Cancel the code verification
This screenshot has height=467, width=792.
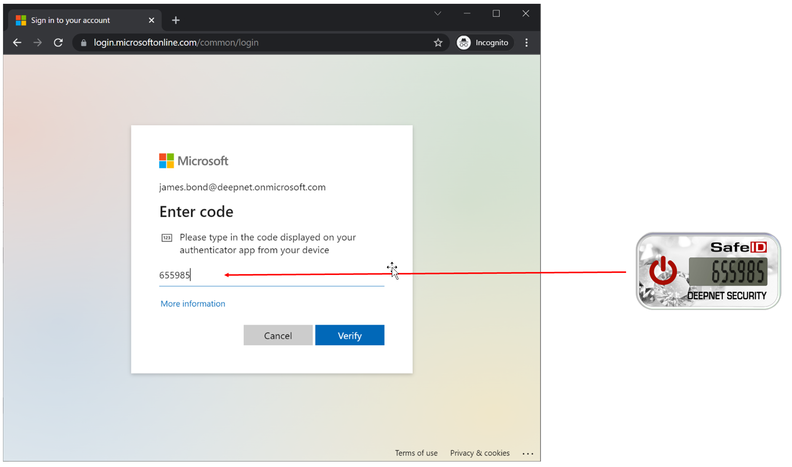tap(278, 335)
